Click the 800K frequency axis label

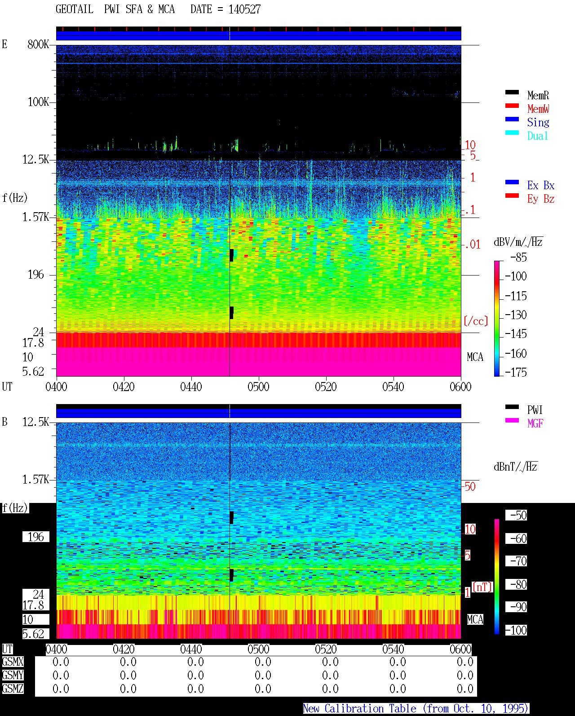pos(38,44)
